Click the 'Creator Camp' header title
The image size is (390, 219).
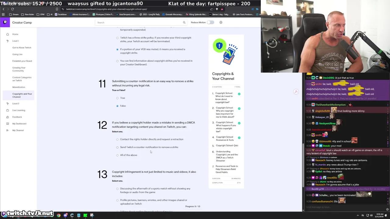pyautogui.click(x=22, y=23)
